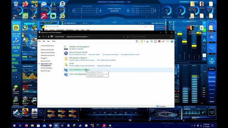The width and height of the screenshot is (228, 128).
Task: Open the SeaTools desktop shortcut
Action: coord(25,17)
